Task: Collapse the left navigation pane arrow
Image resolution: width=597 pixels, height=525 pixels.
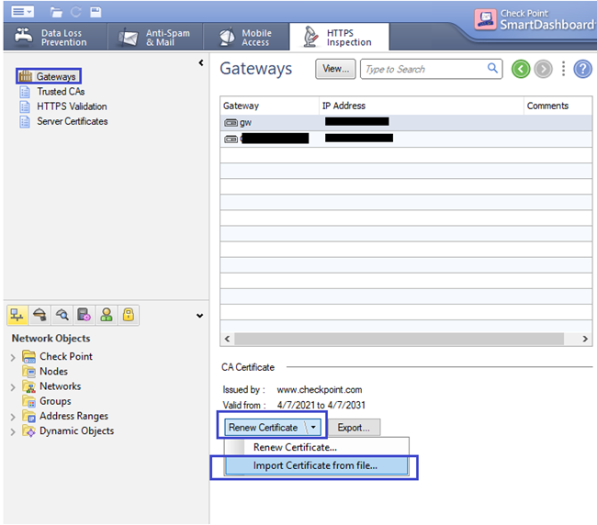Action: [201, 62]
